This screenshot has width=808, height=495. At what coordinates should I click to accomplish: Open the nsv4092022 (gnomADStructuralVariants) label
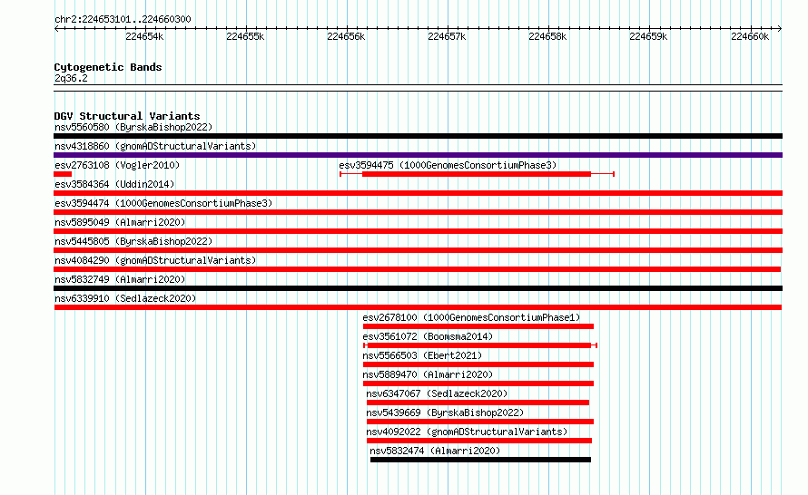(467, 432)
